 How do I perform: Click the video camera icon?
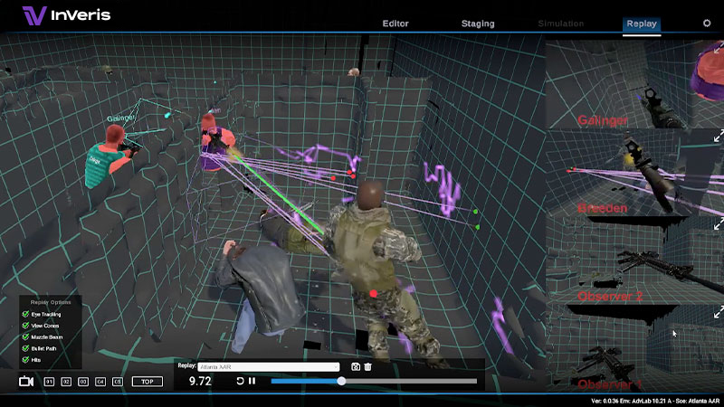point(26,382)
